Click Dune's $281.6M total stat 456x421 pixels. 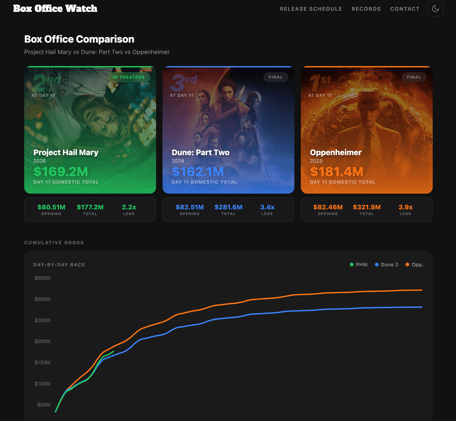click(228, 209)
